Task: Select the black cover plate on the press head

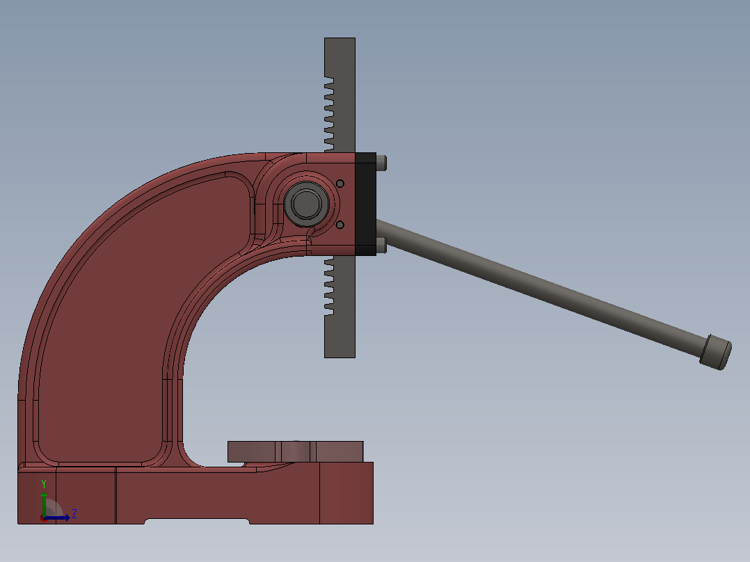Action: pos(365,204)
